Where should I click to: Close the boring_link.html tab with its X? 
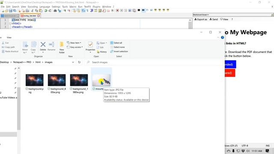[x=39, y=16]
